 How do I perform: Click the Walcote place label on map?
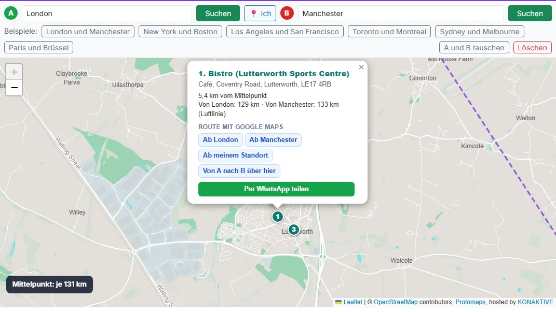[x=401, y=260]
